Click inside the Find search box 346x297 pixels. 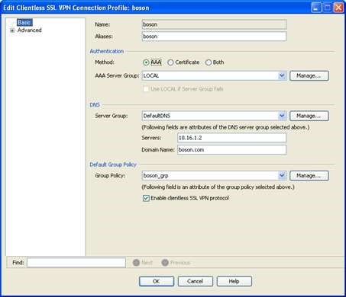(x=76, y=263)
